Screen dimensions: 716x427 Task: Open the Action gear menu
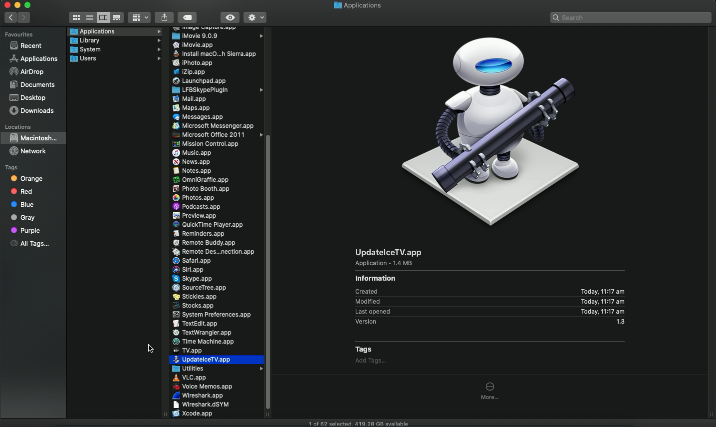(254, 17)
